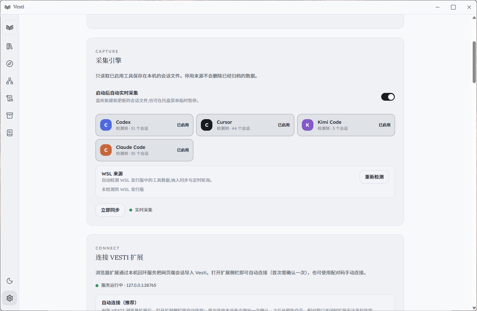
Task: Open the archive box sidebar icon
Action: pos(10,116)
